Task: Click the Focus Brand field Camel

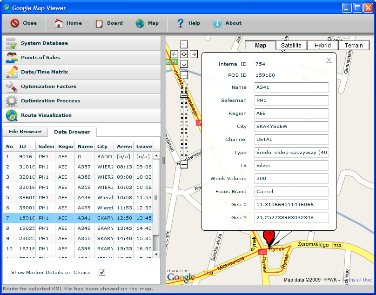Action: tap(291, 191)
